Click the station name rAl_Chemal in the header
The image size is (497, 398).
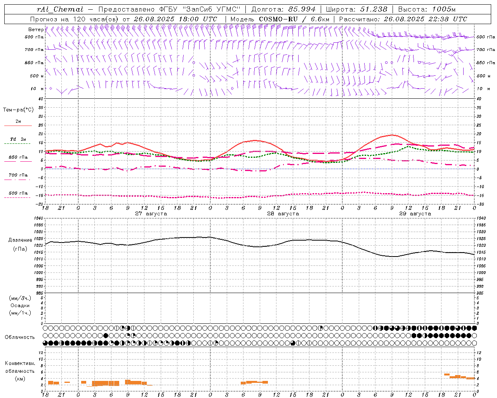point(60,9)
